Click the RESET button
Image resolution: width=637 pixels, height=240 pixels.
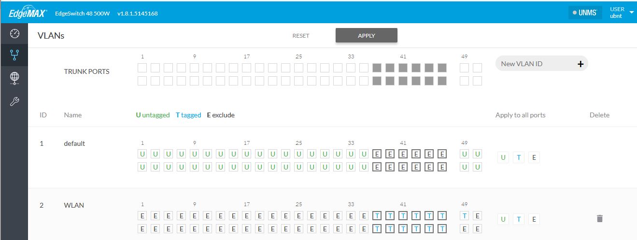tap(301, 36)
